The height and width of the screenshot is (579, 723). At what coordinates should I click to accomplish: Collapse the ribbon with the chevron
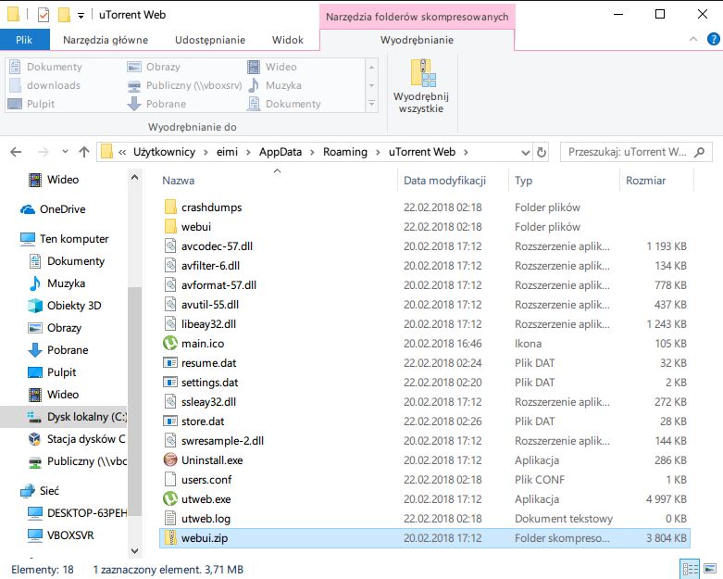click(693, 39)
